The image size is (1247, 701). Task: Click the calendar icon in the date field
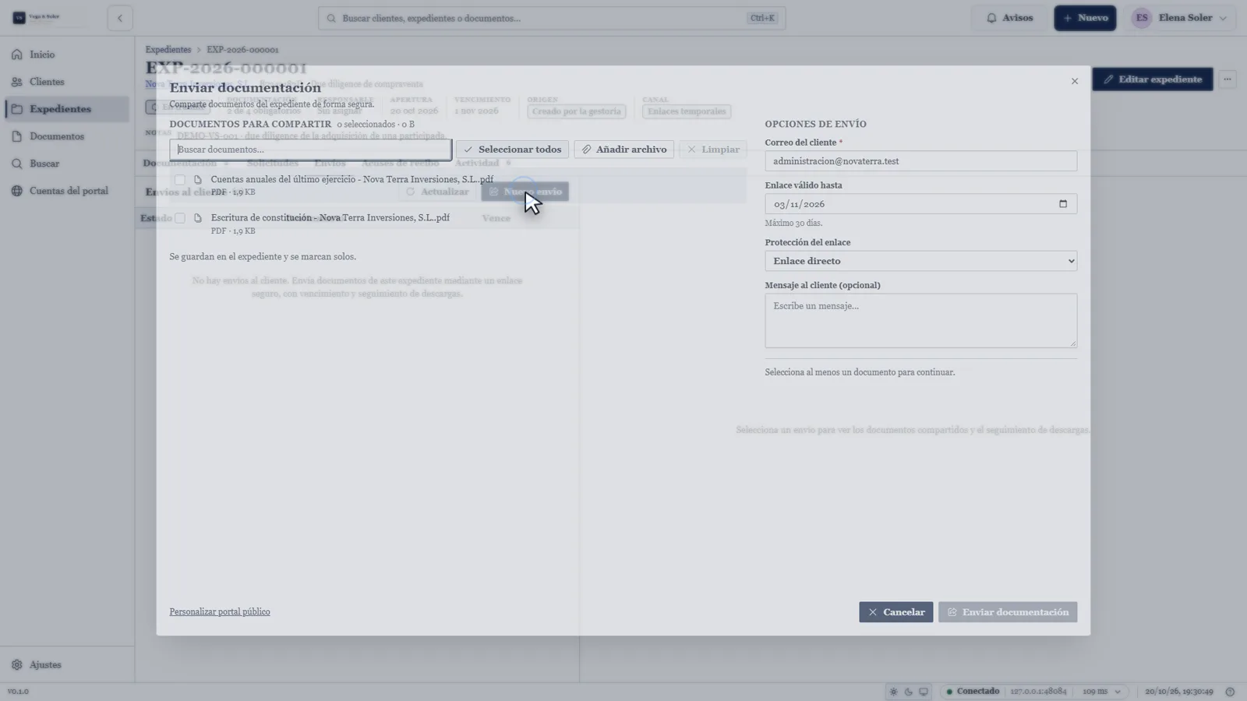pos(1062,204)
